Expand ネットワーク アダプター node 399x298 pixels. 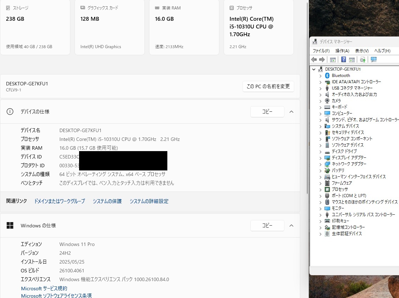coord(320,164)
